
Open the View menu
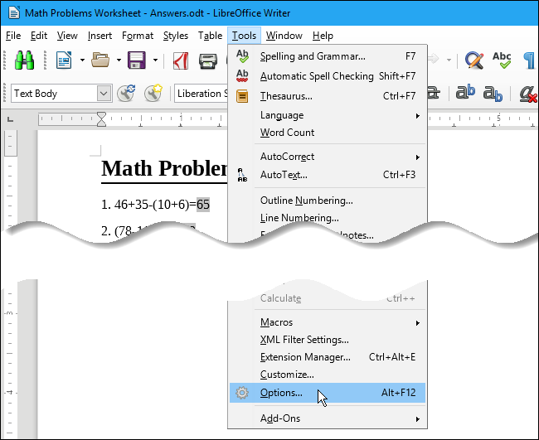67,36
